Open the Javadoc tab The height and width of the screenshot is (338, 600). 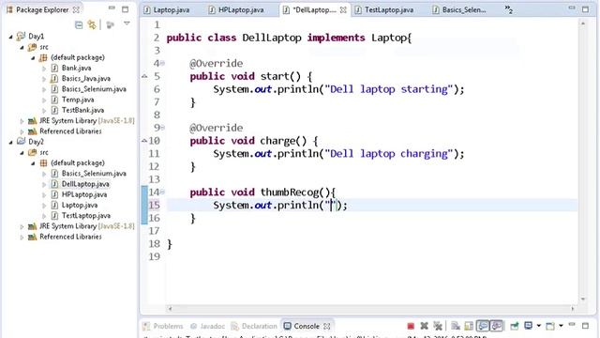(207, 326)
